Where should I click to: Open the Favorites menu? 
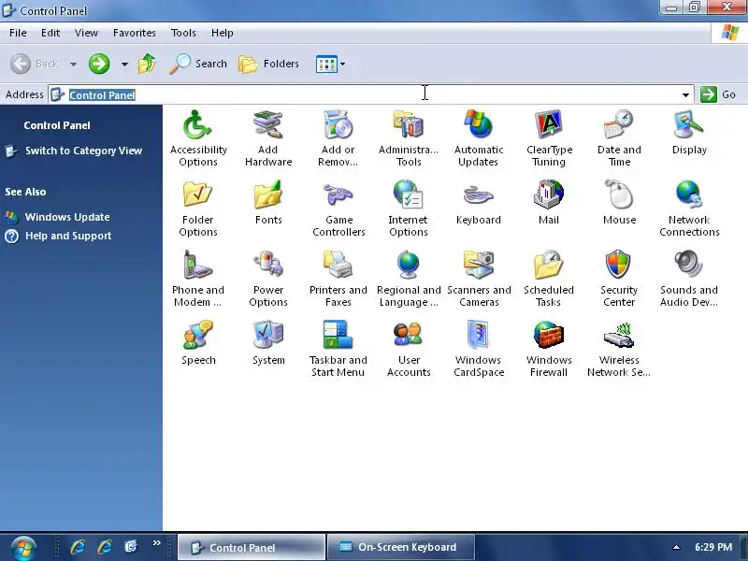point(134,33)
